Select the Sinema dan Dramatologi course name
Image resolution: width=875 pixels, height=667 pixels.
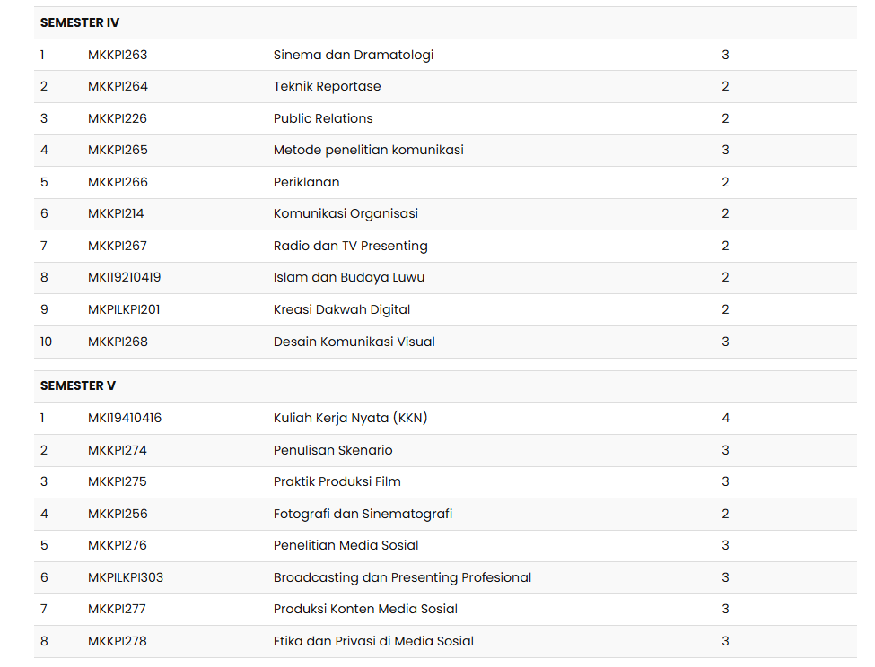353,55
